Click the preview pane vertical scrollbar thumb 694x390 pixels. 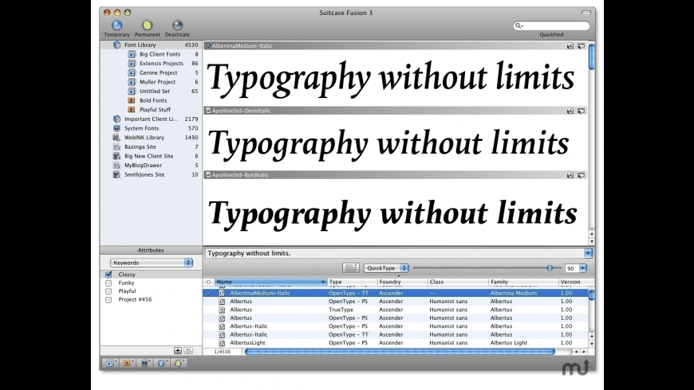click(592, 57)
